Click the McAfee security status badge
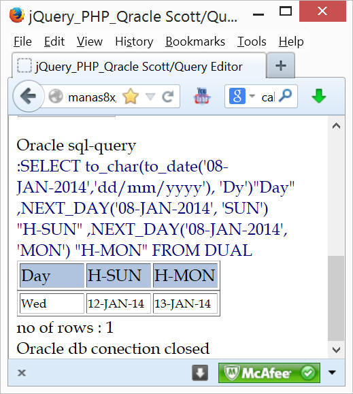Image resolution: width=353 pixels, height=394 pixels. 269,373
